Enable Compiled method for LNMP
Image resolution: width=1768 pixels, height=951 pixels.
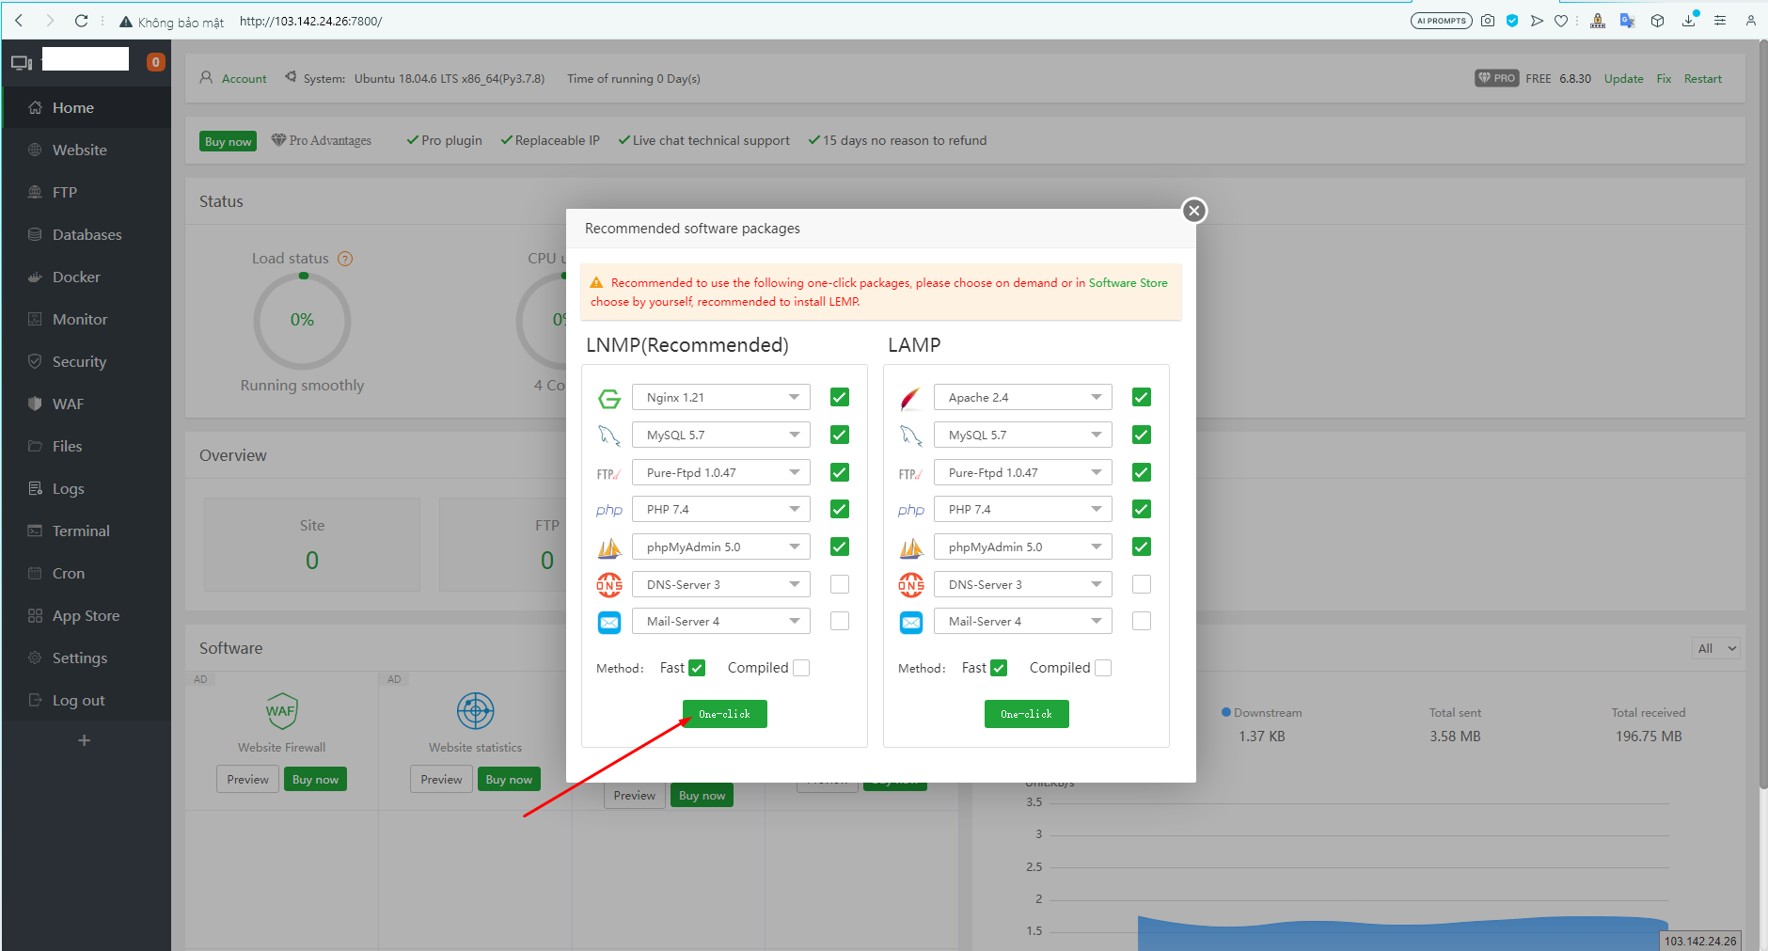[x=801, y=668]
